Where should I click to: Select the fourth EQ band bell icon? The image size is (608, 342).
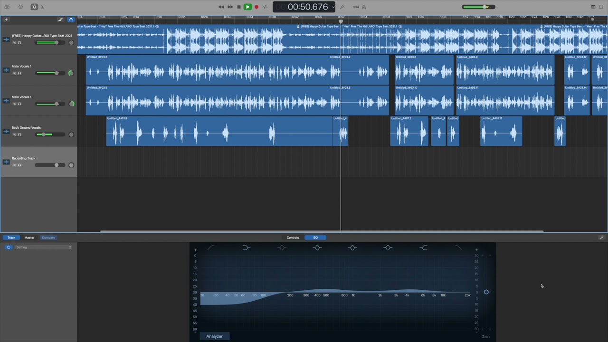[x=317, y=247]
